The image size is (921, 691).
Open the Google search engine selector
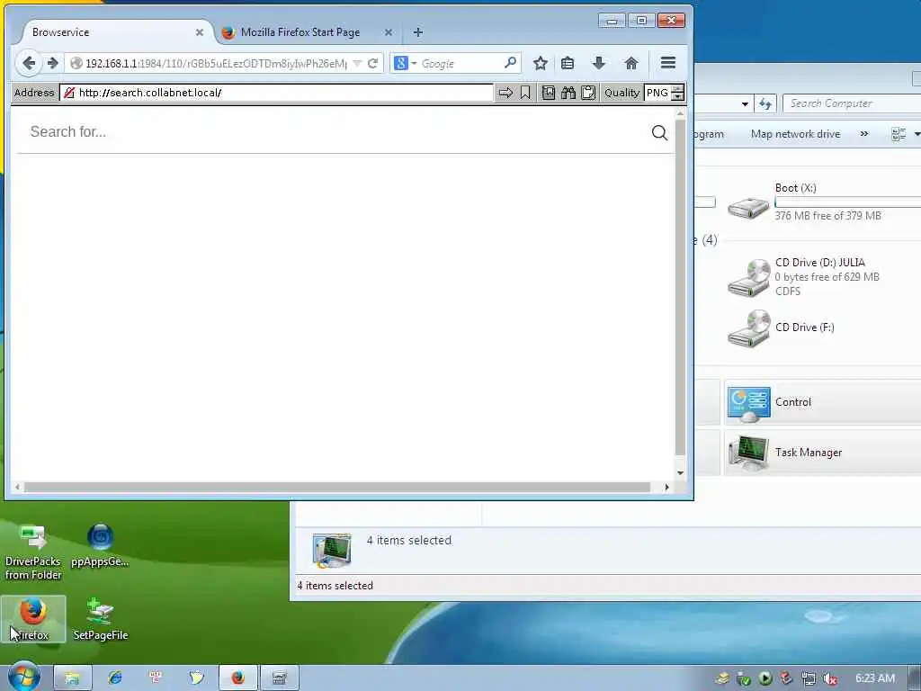[x=406, y=63]
